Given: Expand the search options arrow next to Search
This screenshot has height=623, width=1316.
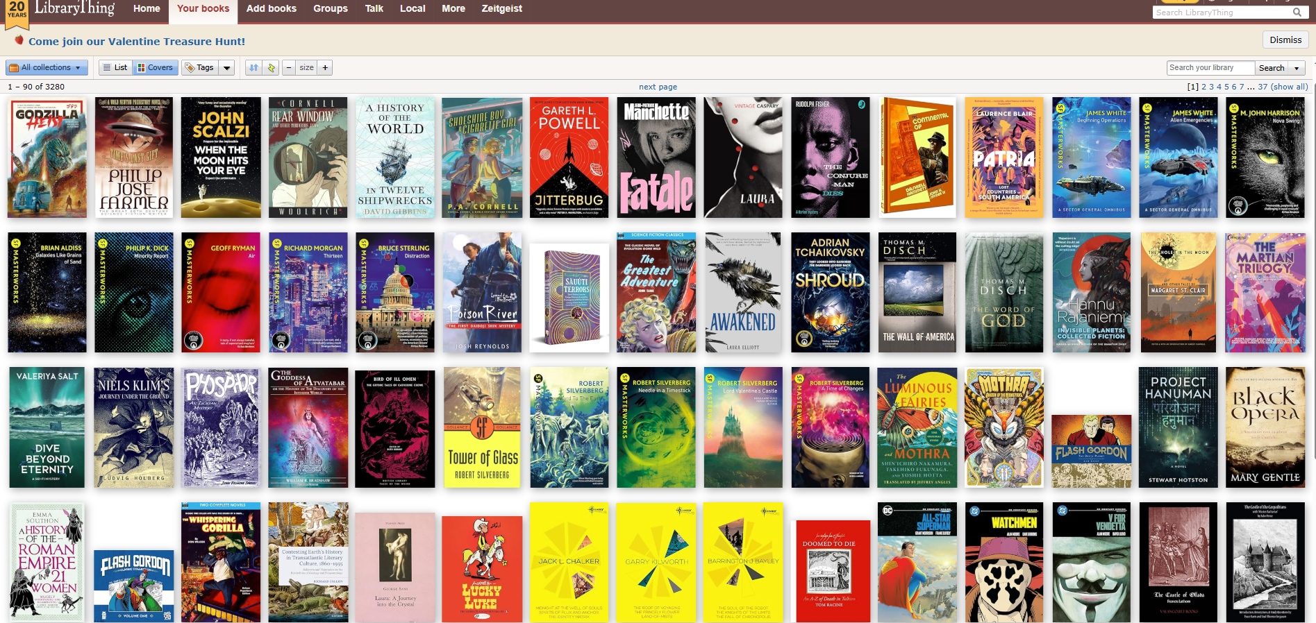Looking at the screenshot, I should (1297, 68).
